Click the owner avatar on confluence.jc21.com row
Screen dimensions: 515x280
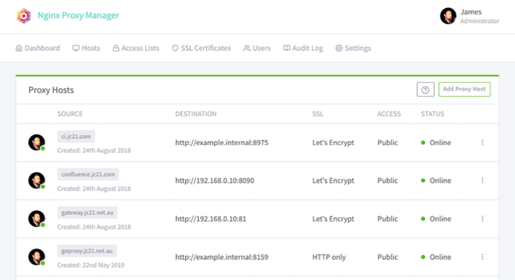pos(36,181)
